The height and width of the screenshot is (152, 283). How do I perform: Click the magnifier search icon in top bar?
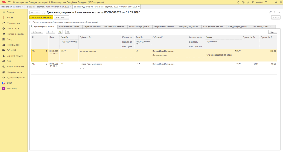[x=253, y=2]
